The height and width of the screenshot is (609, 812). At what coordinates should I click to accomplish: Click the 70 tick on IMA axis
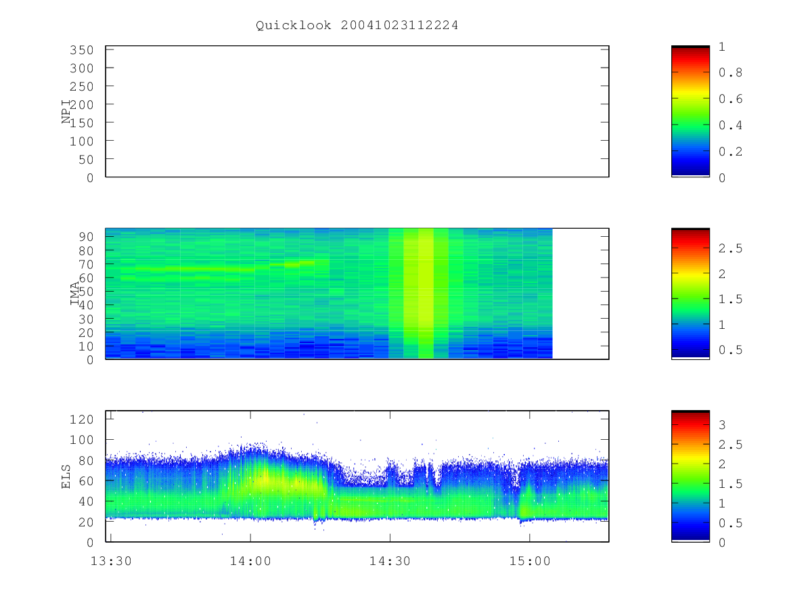[x=85, y=264]
